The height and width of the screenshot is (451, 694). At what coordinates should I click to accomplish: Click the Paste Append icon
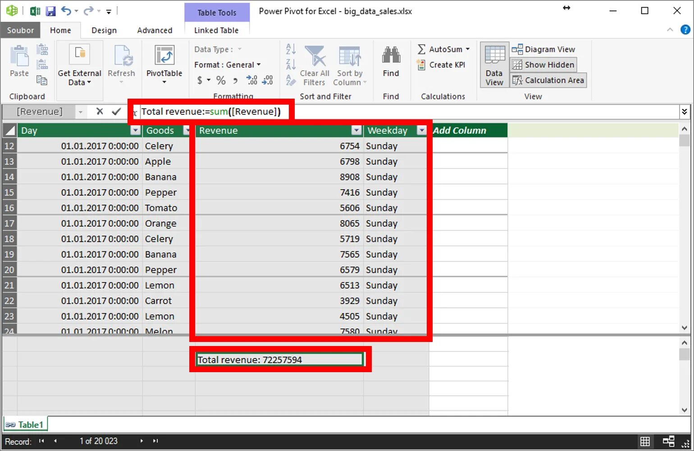42,49
